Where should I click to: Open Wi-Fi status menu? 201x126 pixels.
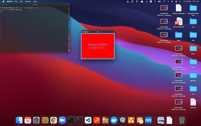pyautogui.click(x=164, y=1)
